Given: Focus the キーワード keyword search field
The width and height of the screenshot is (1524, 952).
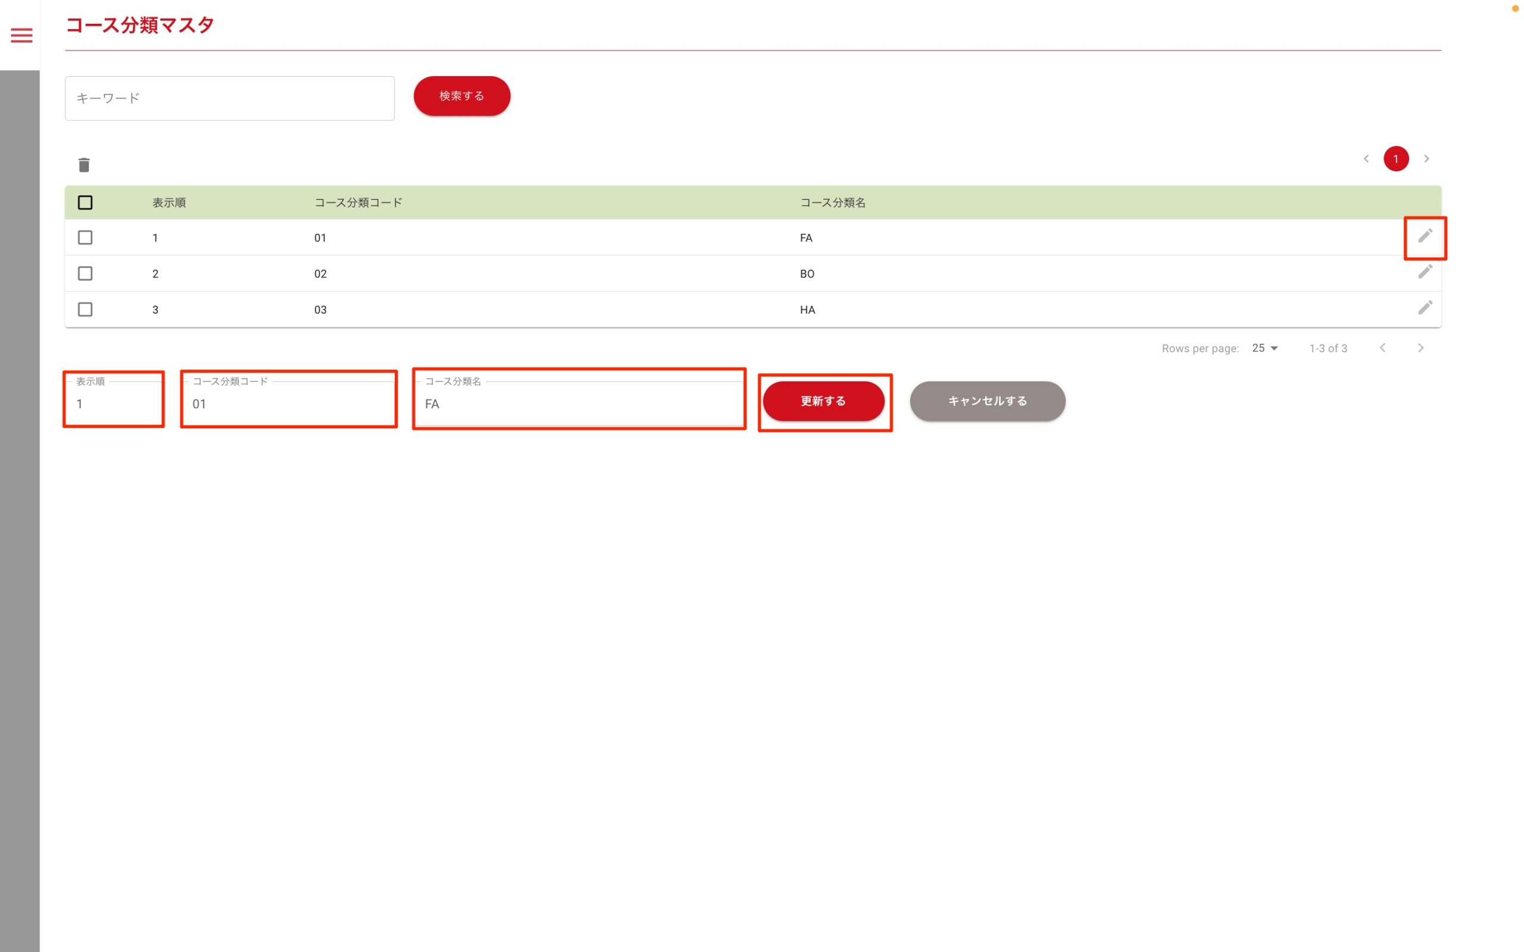Looking at the screenshot, I should (229, 98).
